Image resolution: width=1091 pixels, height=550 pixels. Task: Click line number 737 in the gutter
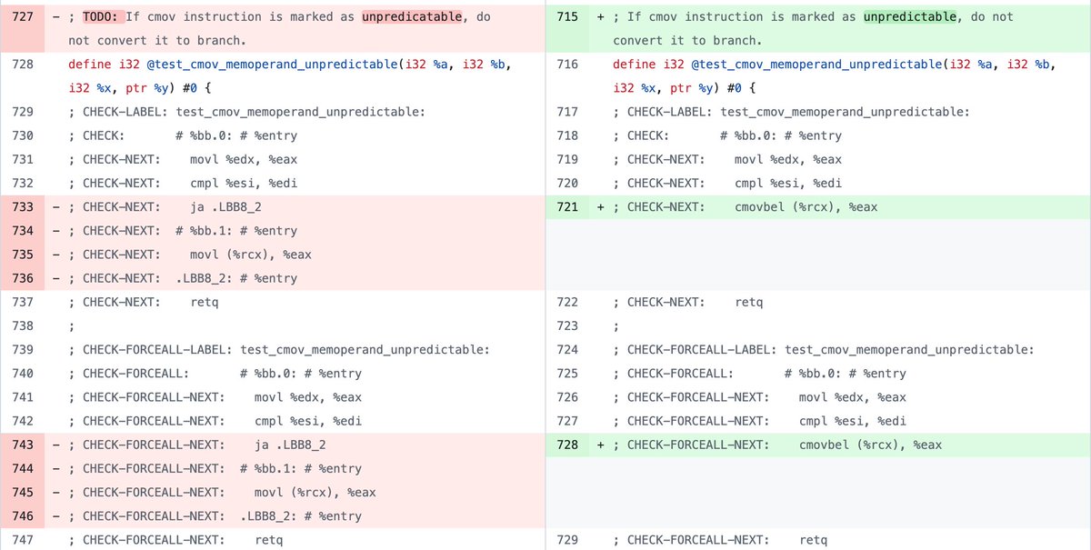pos(23,302)
